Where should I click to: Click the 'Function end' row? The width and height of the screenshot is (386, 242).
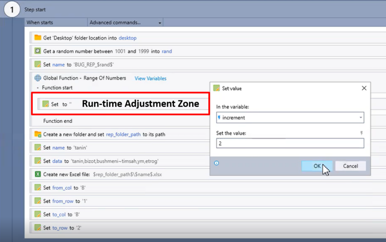pos(57,121)
